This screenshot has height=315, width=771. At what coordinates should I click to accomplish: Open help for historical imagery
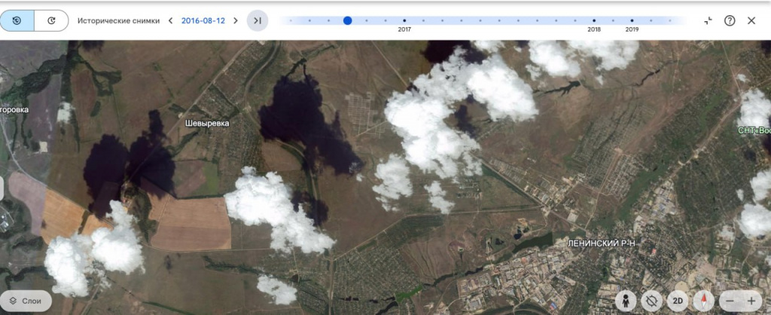coord(730,20)
